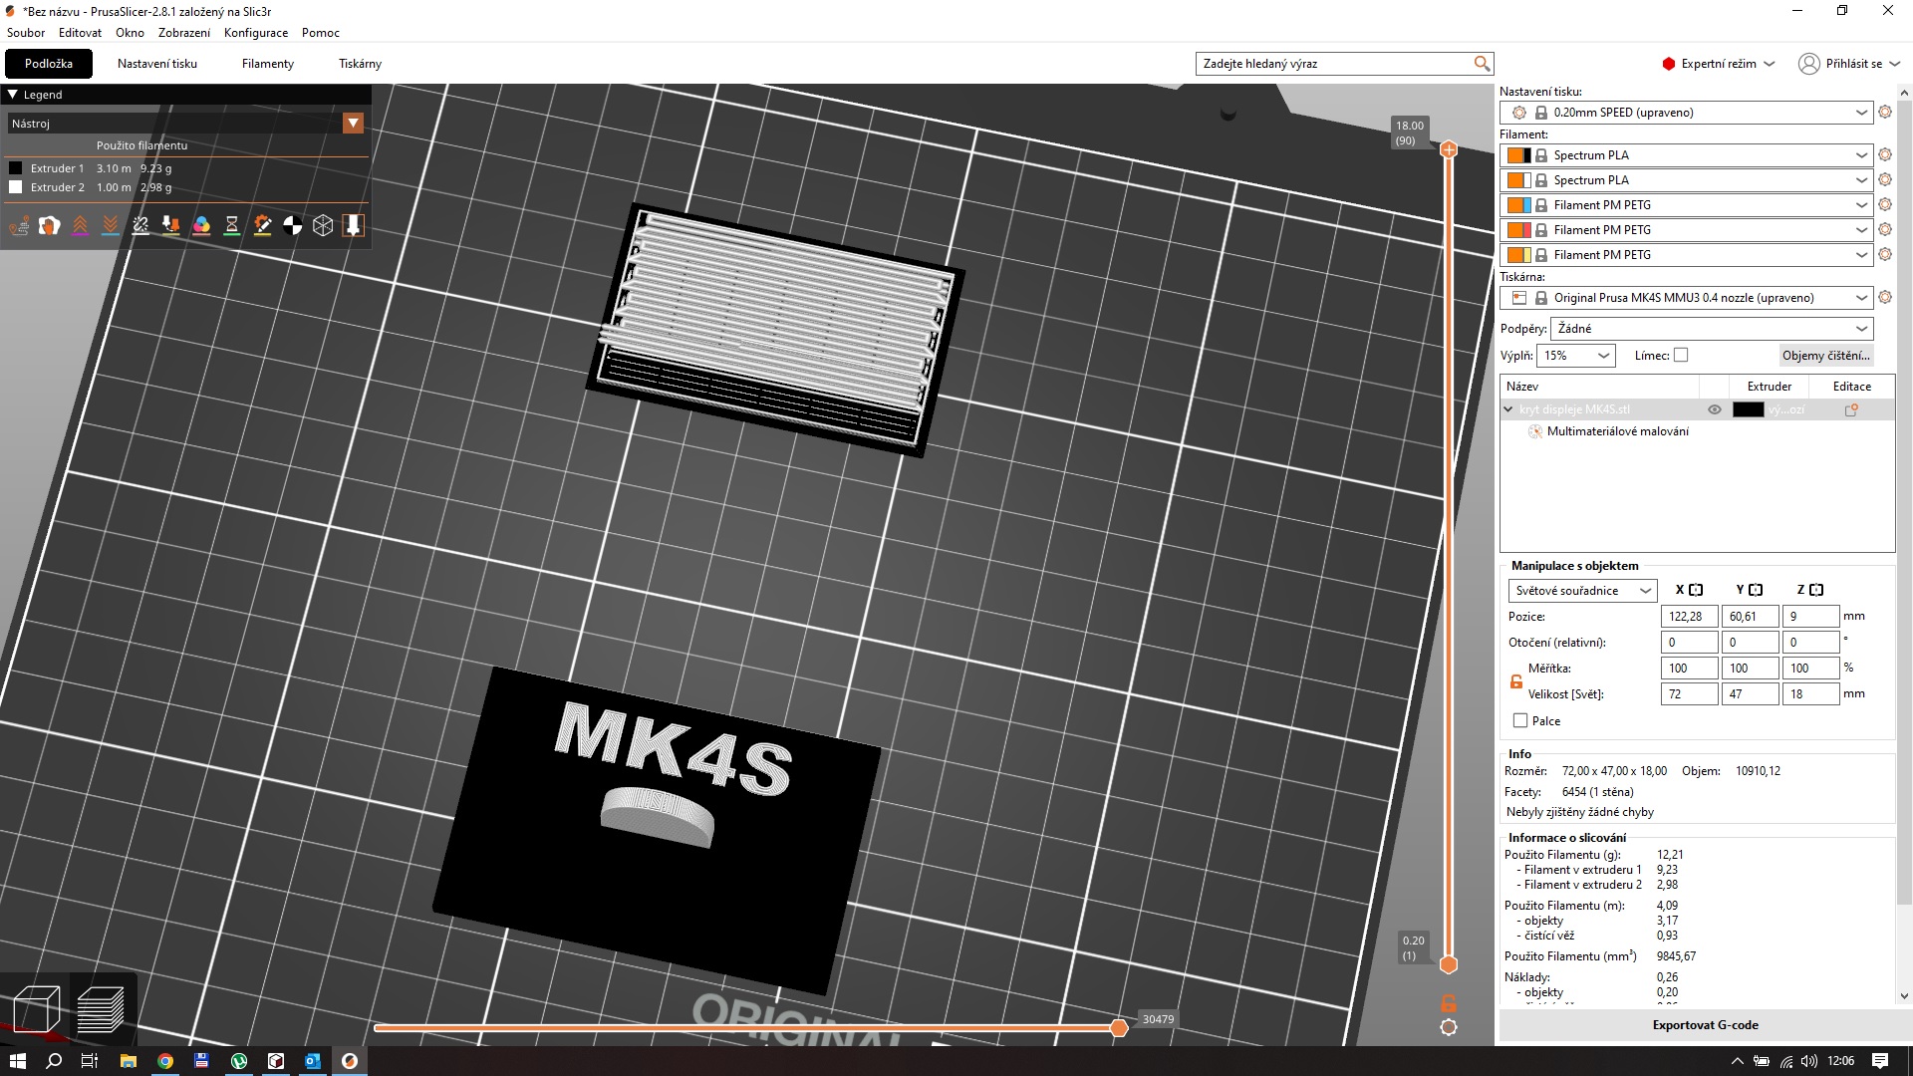Toggle seams visibility icon in legend

click(140, 226)
